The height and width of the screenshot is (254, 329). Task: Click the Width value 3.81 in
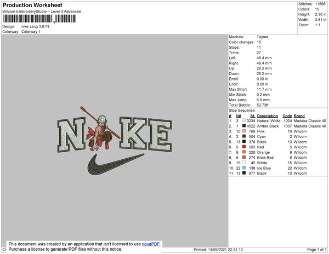coord(321,20)
